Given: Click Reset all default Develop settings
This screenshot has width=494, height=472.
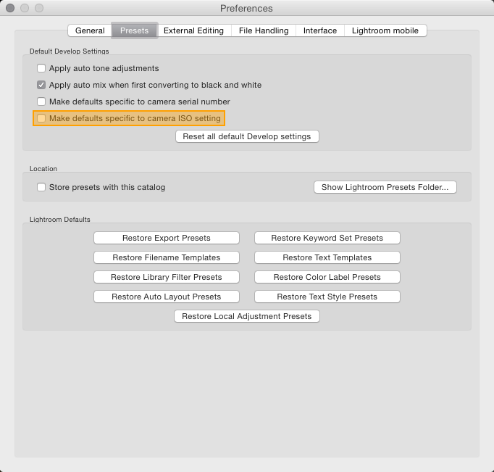Looking at the screenshot, I should coord(247,136).
